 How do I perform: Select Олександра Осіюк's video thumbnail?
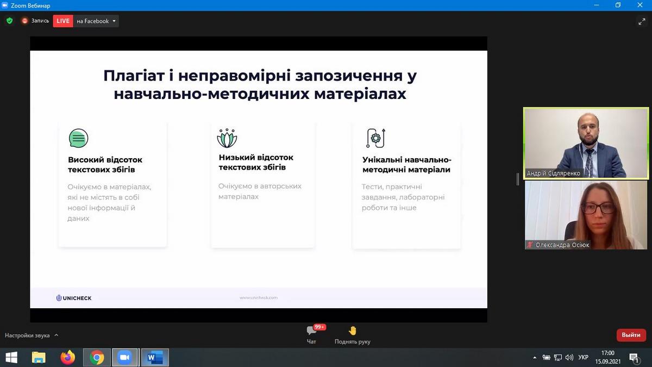[586, 215]
